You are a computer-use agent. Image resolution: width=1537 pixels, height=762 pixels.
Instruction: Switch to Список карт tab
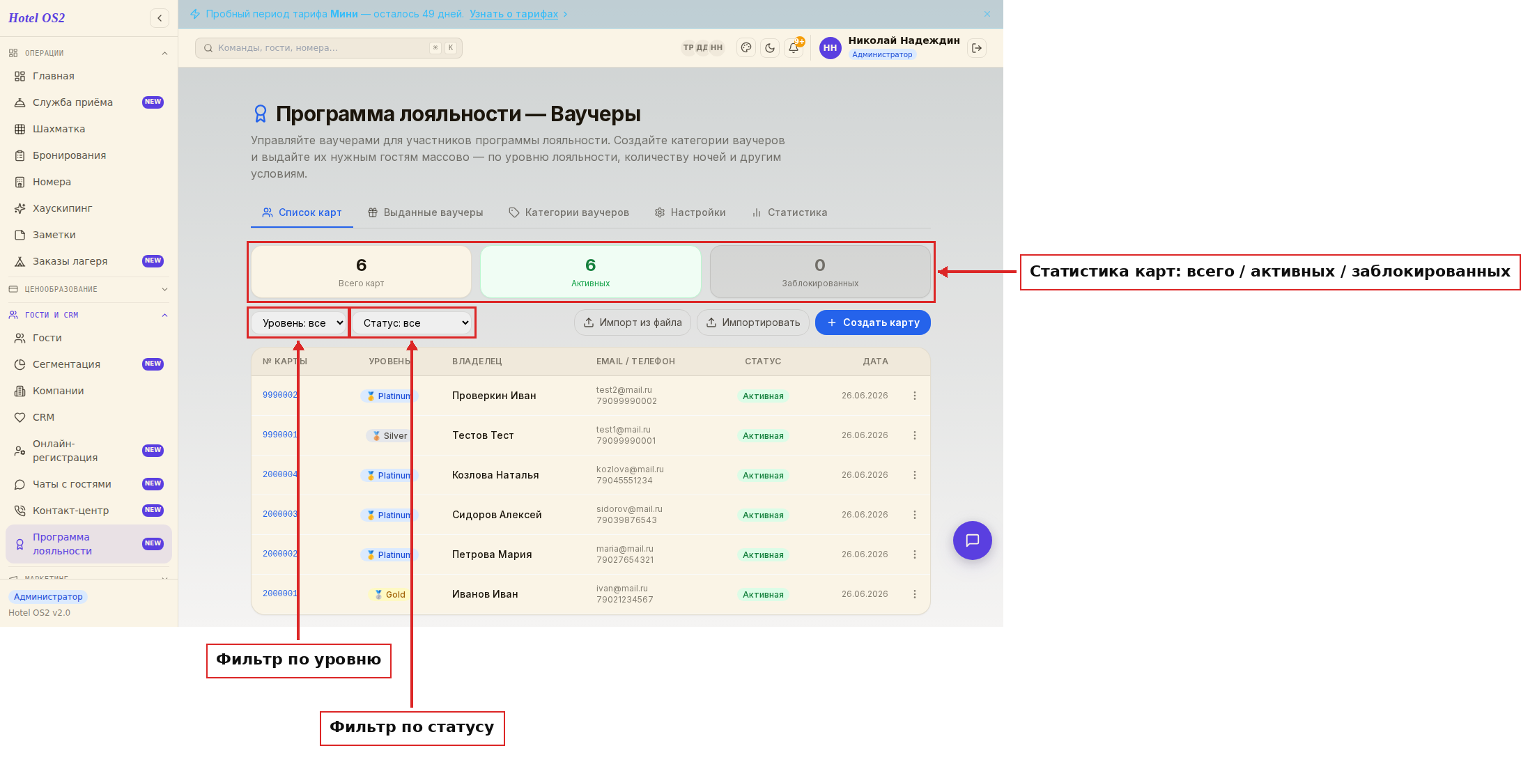coord(302,212)
